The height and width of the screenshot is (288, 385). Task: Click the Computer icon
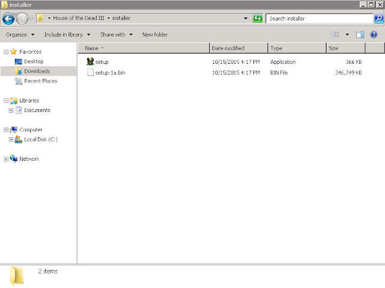13,130
